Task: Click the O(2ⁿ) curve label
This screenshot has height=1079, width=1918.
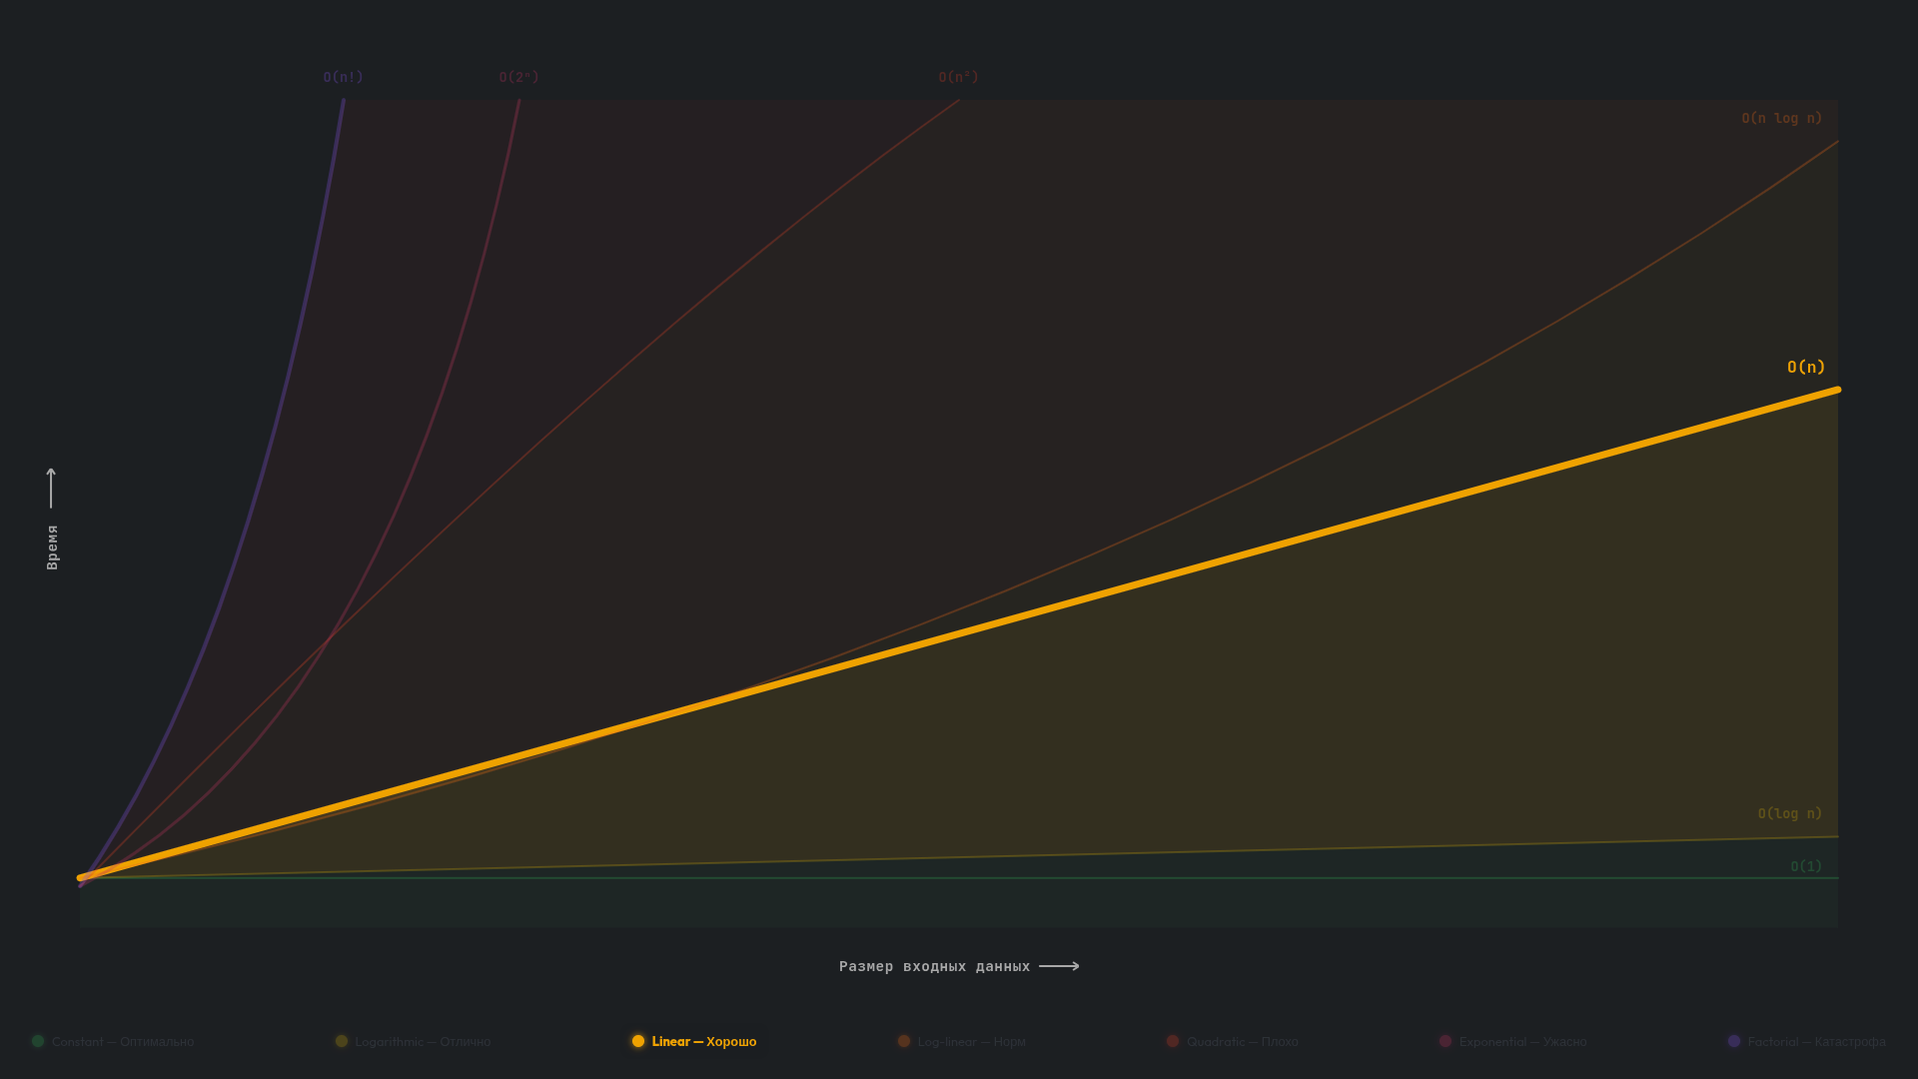Action: click(x=518, y=77)
